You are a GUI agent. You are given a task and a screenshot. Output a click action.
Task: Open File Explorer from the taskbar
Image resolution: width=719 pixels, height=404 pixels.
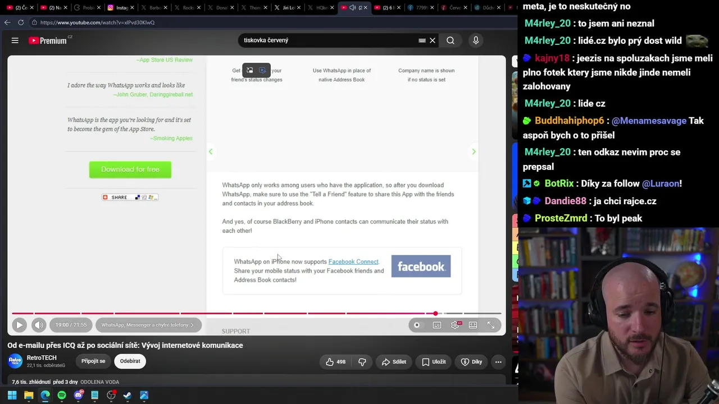click(x=29, y=396)
